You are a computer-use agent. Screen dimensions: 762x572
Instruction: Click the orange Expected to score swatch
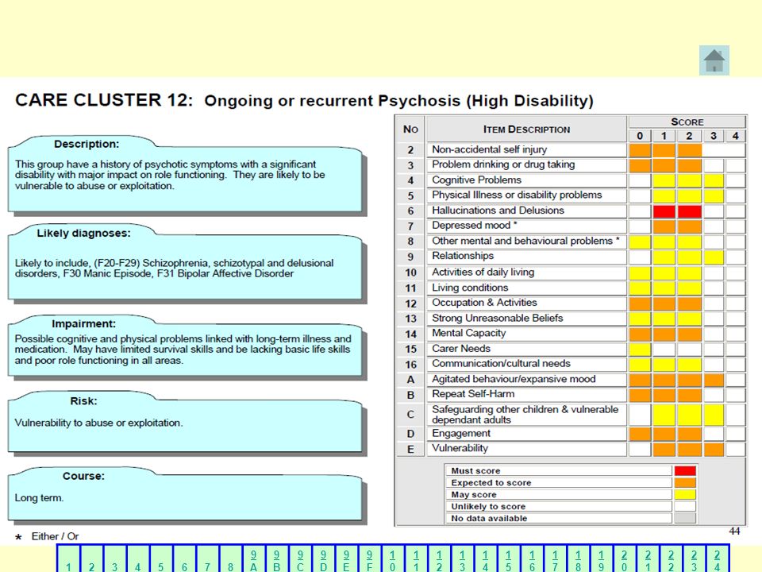click(x=685, y=482)
